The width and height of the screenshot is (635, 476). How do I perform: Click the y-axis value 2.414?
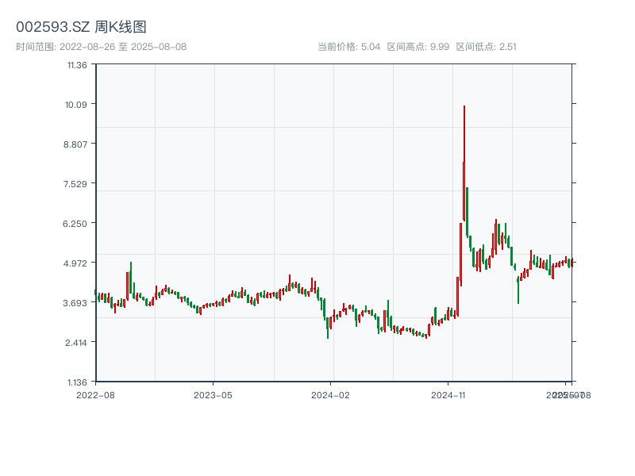tap(75, 343)
